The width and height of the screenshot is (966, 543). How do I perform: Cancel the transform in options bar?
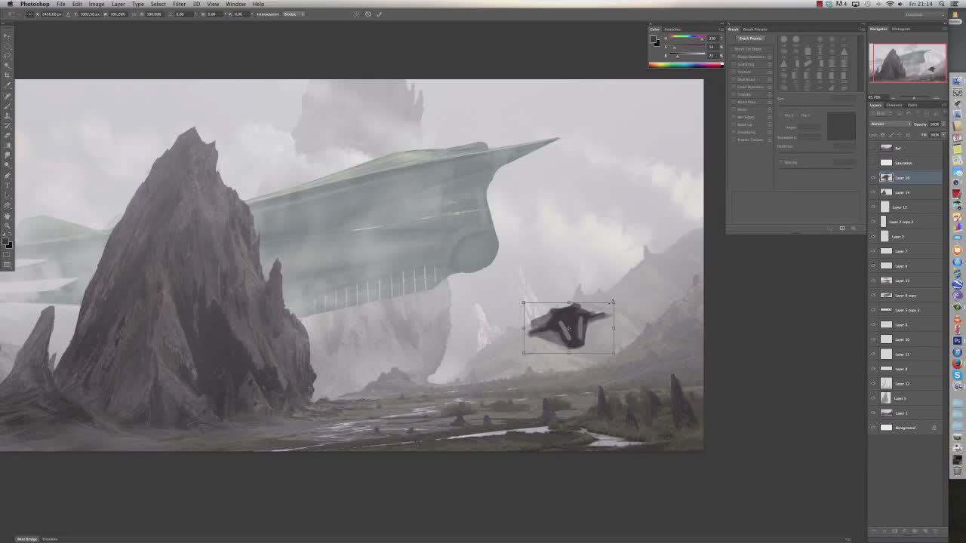coord(368,14)
